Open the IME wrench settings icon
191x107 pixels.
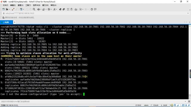[x=189, y=105]
